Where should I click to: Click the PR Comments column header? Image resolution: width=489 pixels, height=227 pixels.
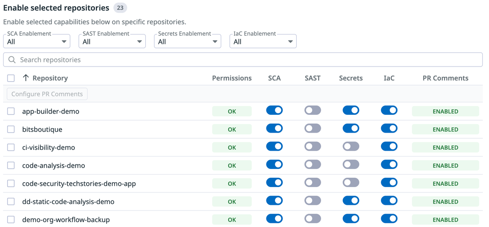pyautogui.click(x=445, y=78)
